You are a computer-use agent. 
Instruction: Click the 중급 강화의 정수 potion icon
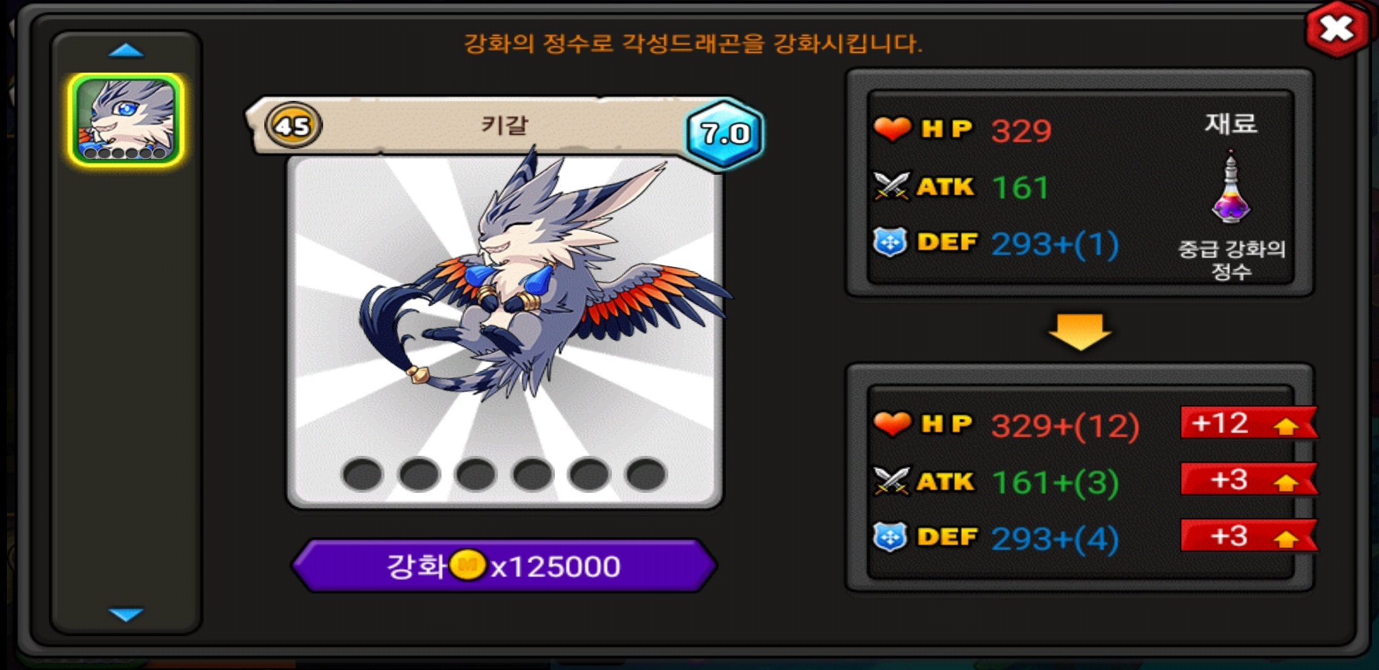1231,187
